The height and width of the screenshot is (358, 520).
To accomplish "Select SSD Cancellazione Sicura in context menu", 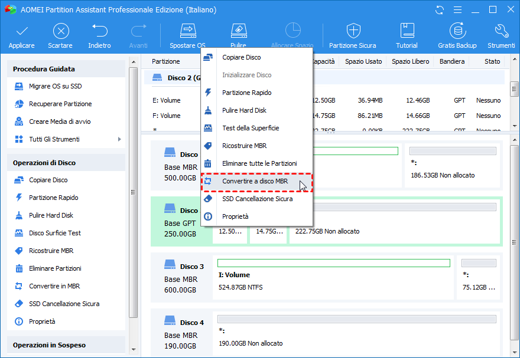I will (x=257, y=199).
